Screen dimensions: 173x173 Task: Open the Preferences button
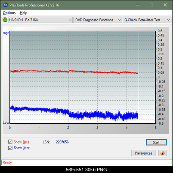click(144, 153)
